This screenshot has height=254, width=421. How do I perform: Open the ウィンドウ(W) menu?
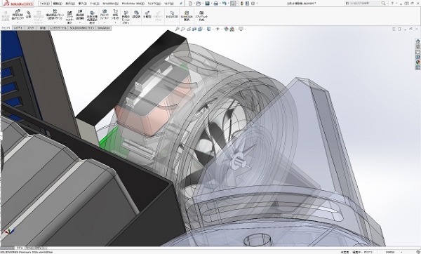click(154, 4)
